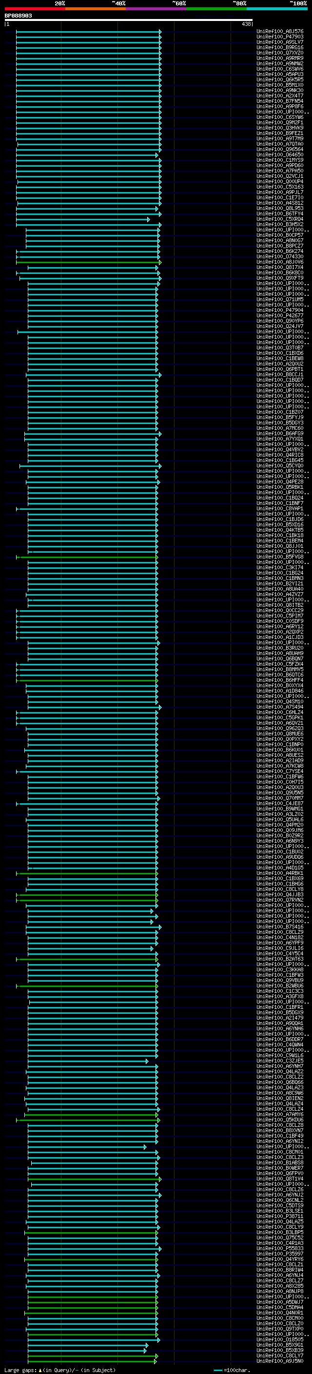
Task: Select hit UniRef100_Q4VBV2
Action: [280, 450]
